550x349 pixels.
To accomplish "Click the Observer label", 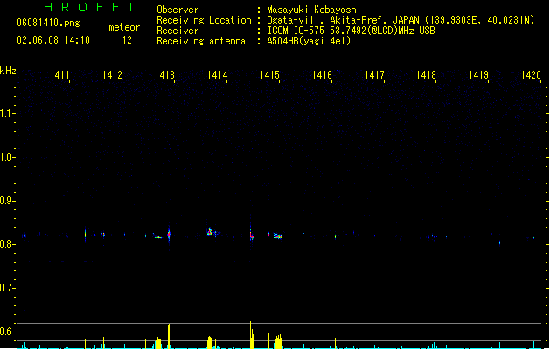I will (178, 10).
